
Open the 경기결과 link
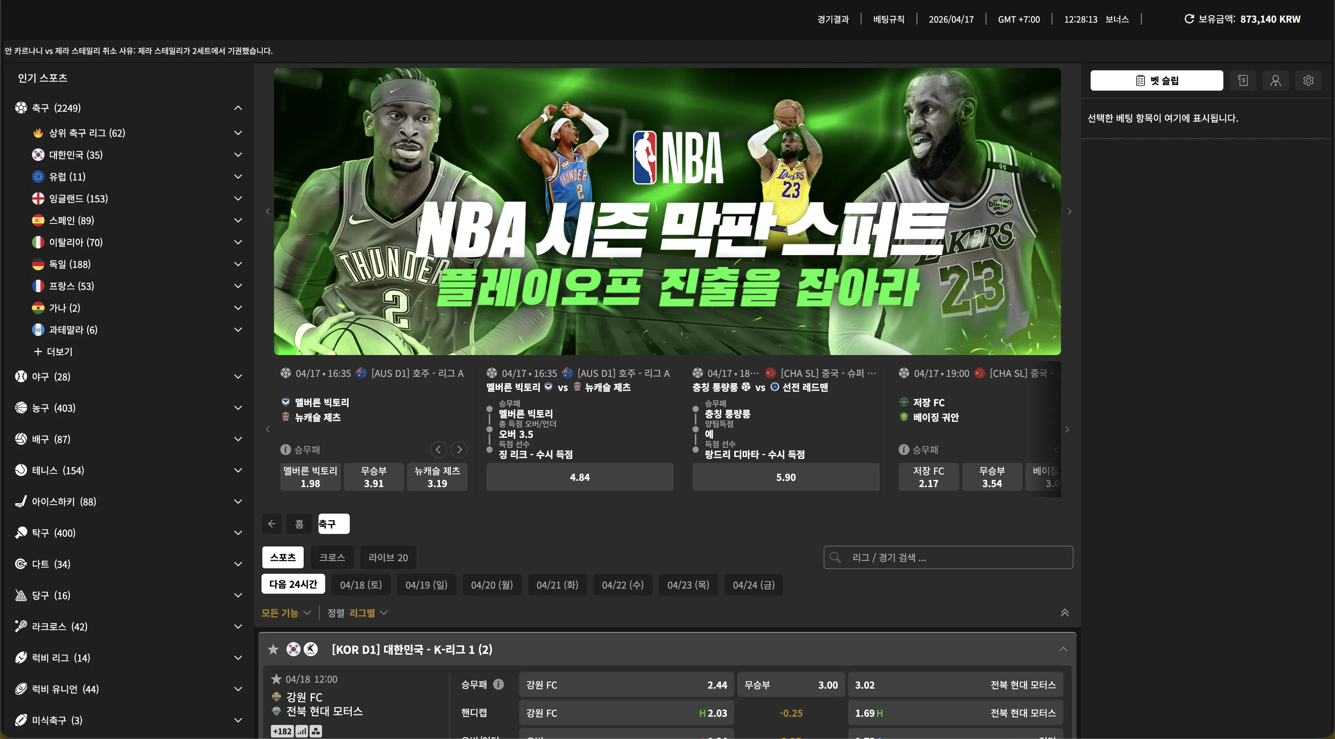[833, 19]
